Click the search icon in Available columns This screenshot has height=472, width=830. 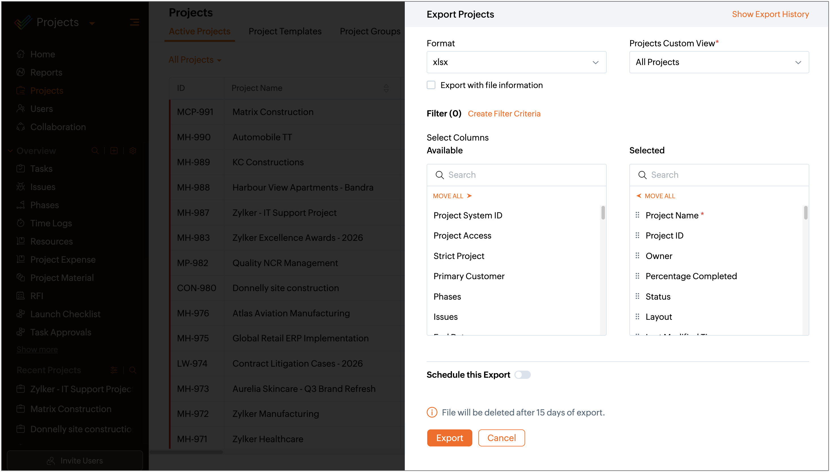[440, 175]
